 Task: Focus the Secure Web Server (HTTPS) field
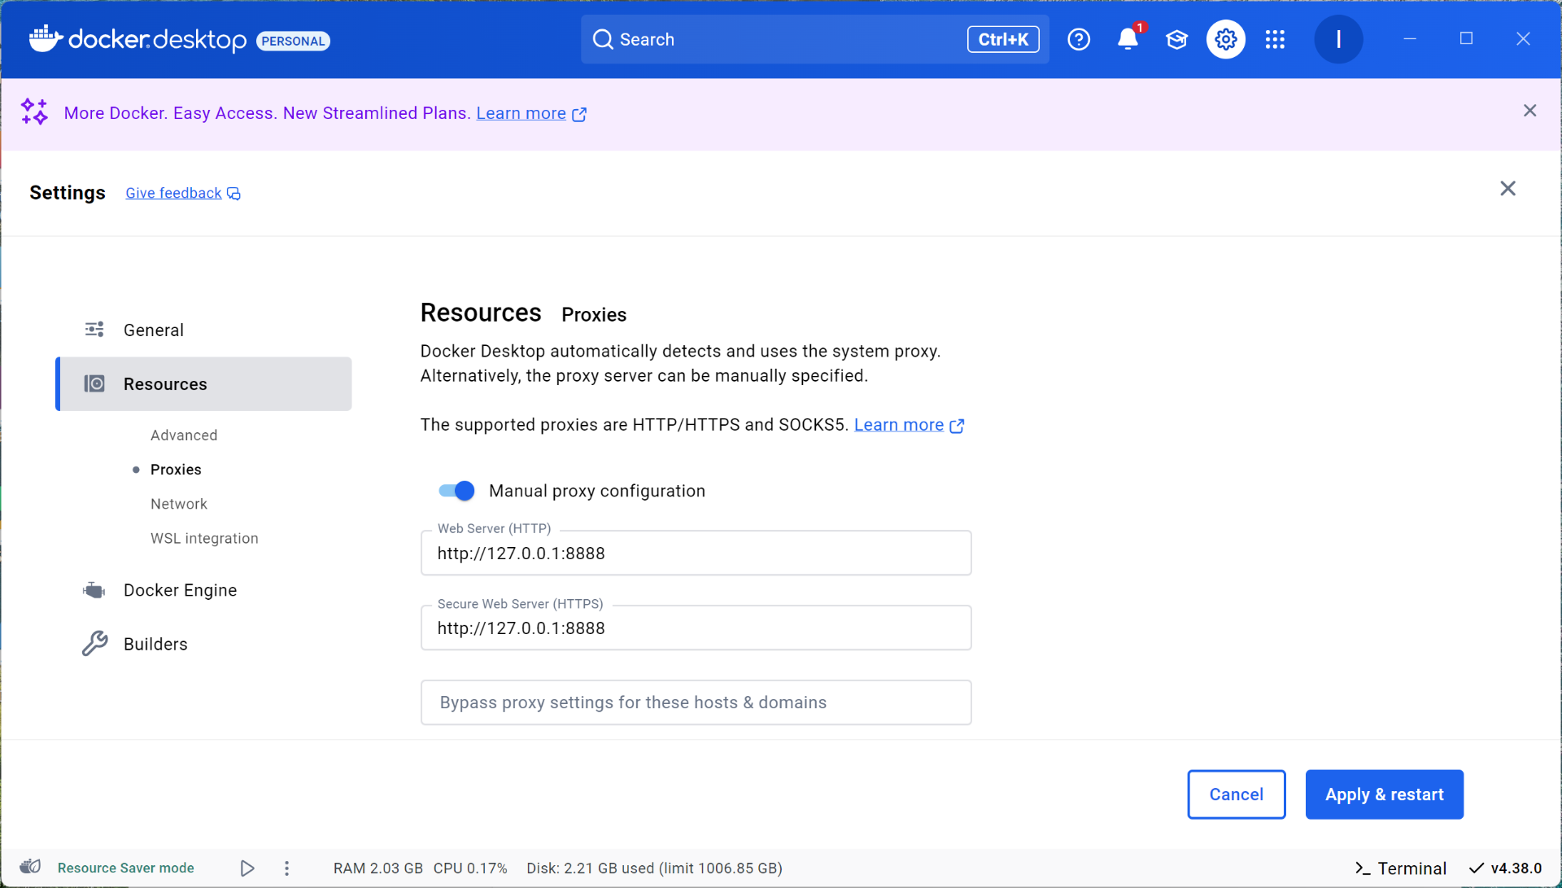(696, 628)
